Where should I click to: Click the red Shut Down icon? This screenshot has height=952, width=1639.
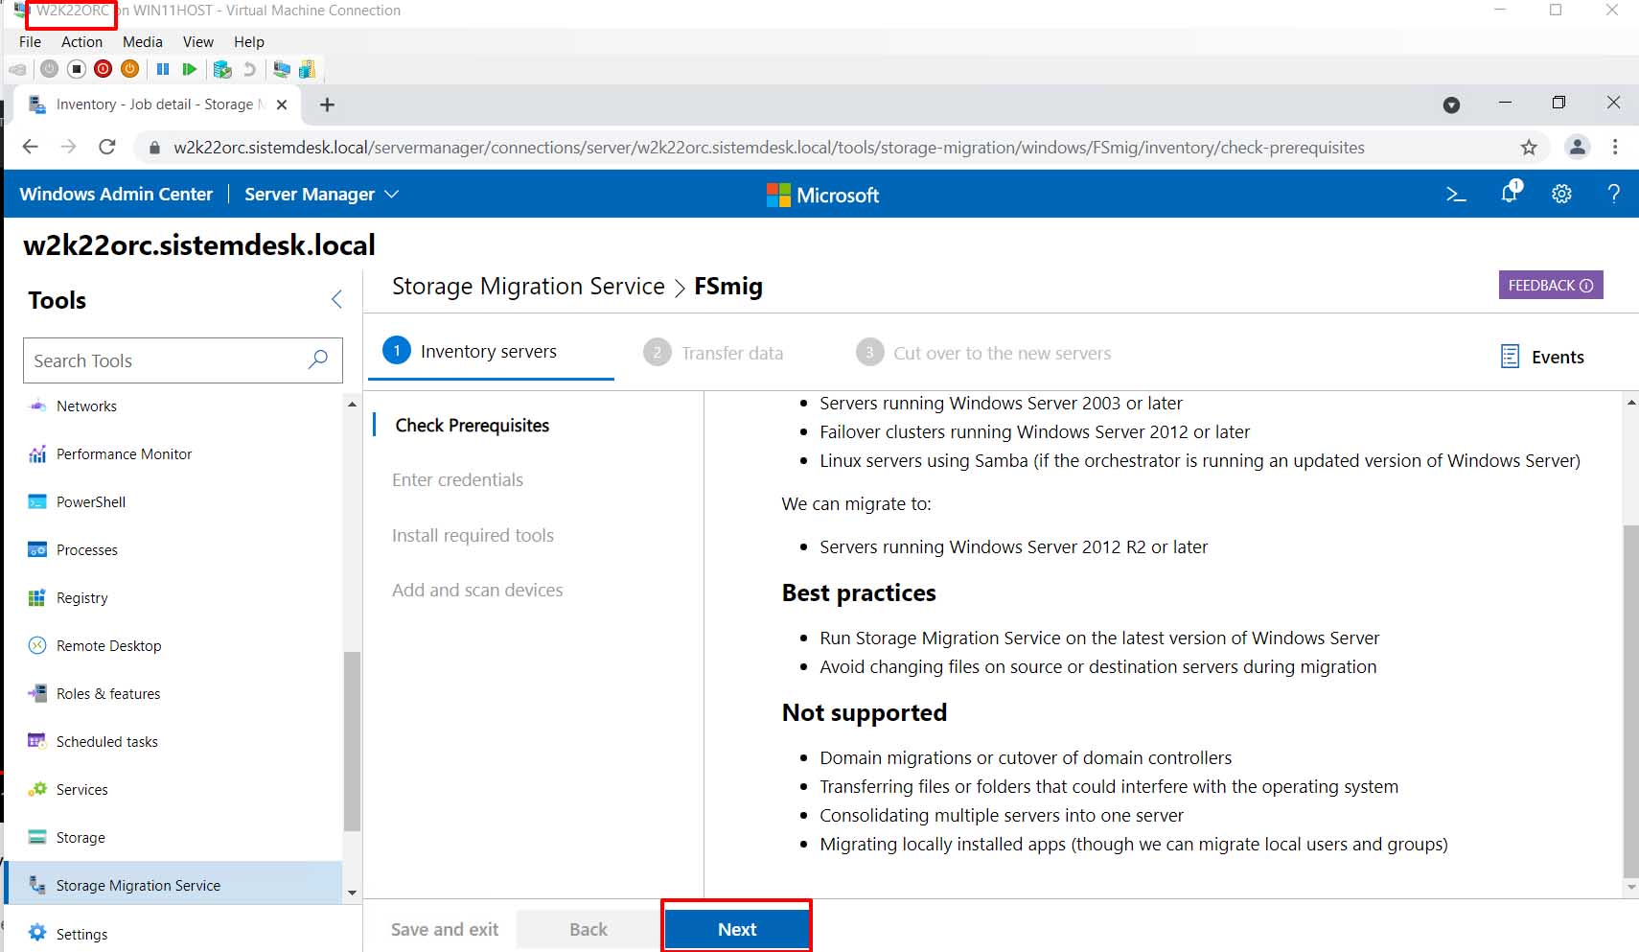coord(104,69)
